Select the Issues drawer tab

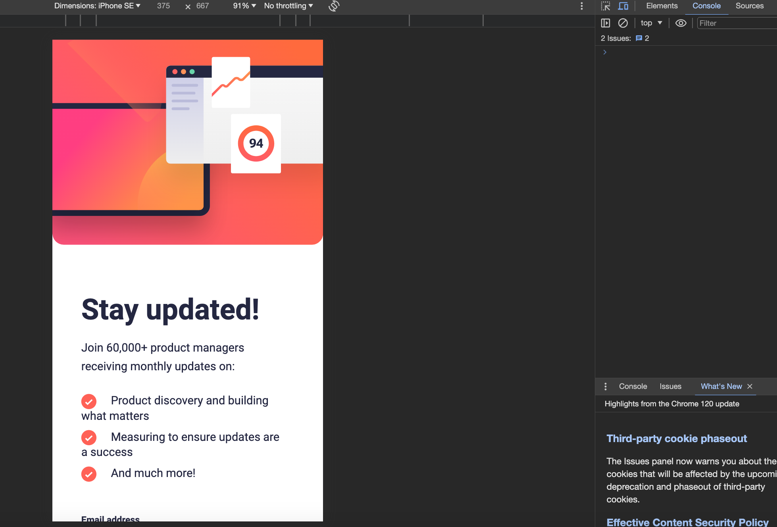(x=671, y=387)
